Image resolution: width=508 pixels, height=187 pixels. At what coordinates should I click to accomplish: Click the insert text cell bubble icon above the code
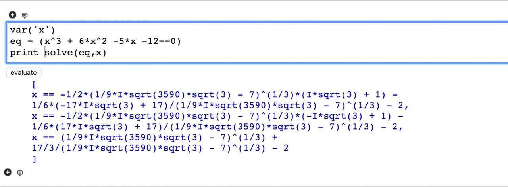pyautogui.click(x=25, y=15)
